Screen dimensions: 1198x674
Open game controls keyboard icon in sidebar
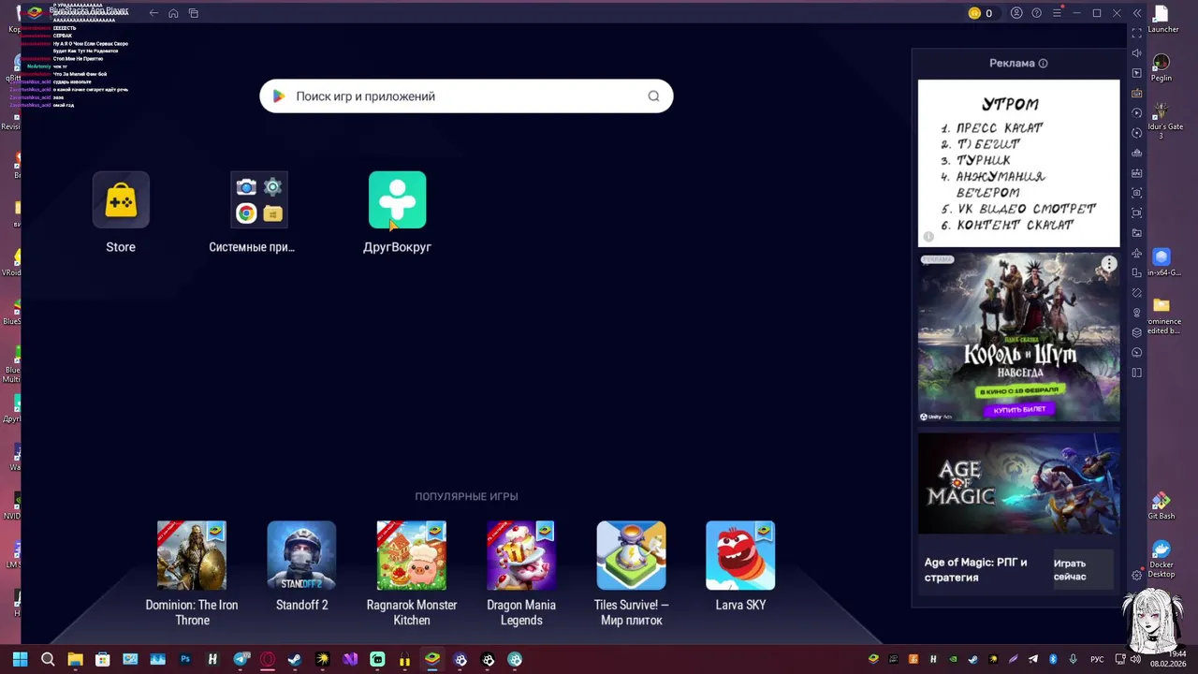(x=1137, y=93)
